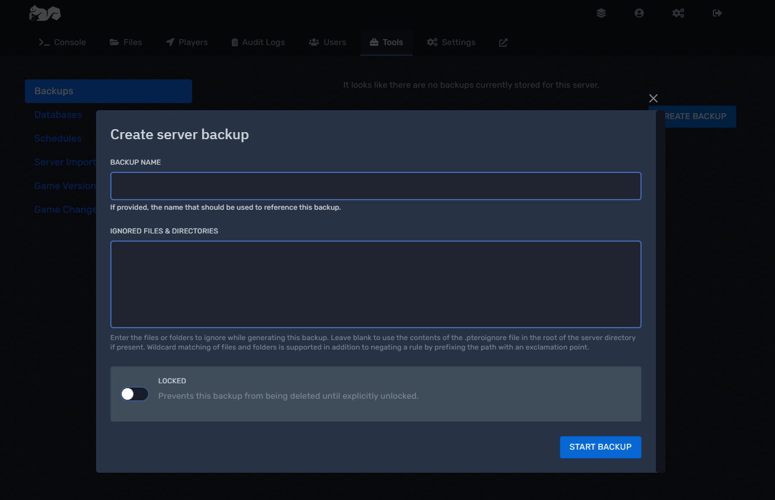Open the Settings tab
Image resolution: width=775 pixels, height=500 pixels.
pos(451,43)
